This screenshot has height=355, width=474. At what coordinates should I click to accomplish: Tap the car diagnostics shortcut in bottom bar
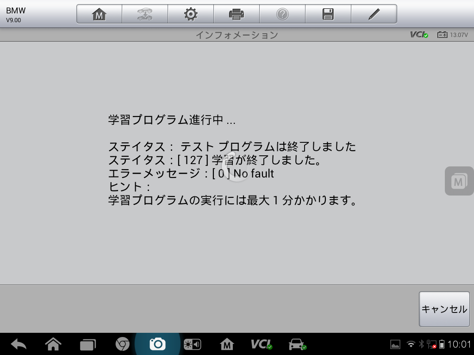click(297, 344)
